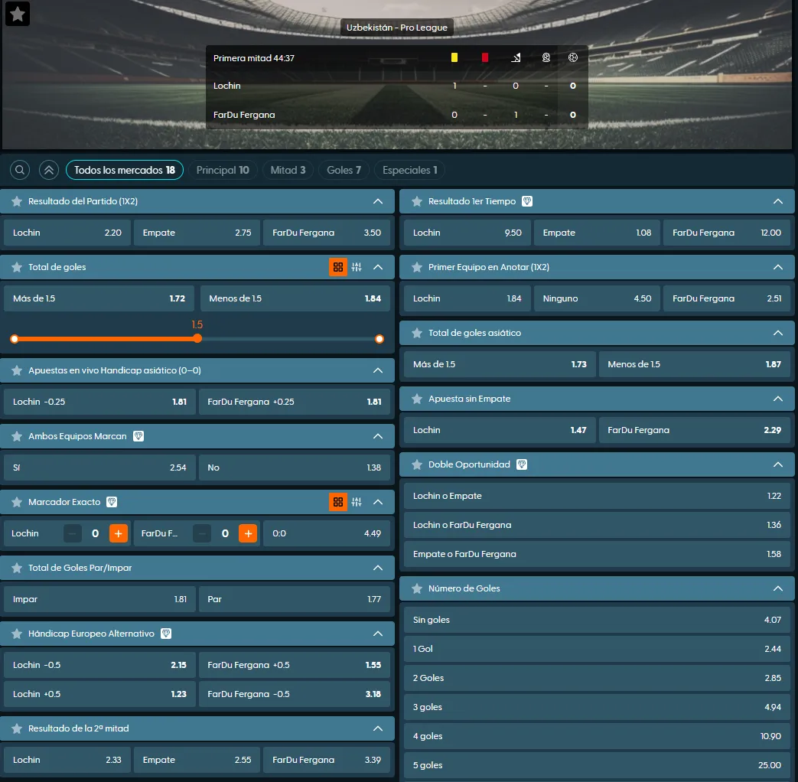Star the Marcador Exacto market

point(17,503)
